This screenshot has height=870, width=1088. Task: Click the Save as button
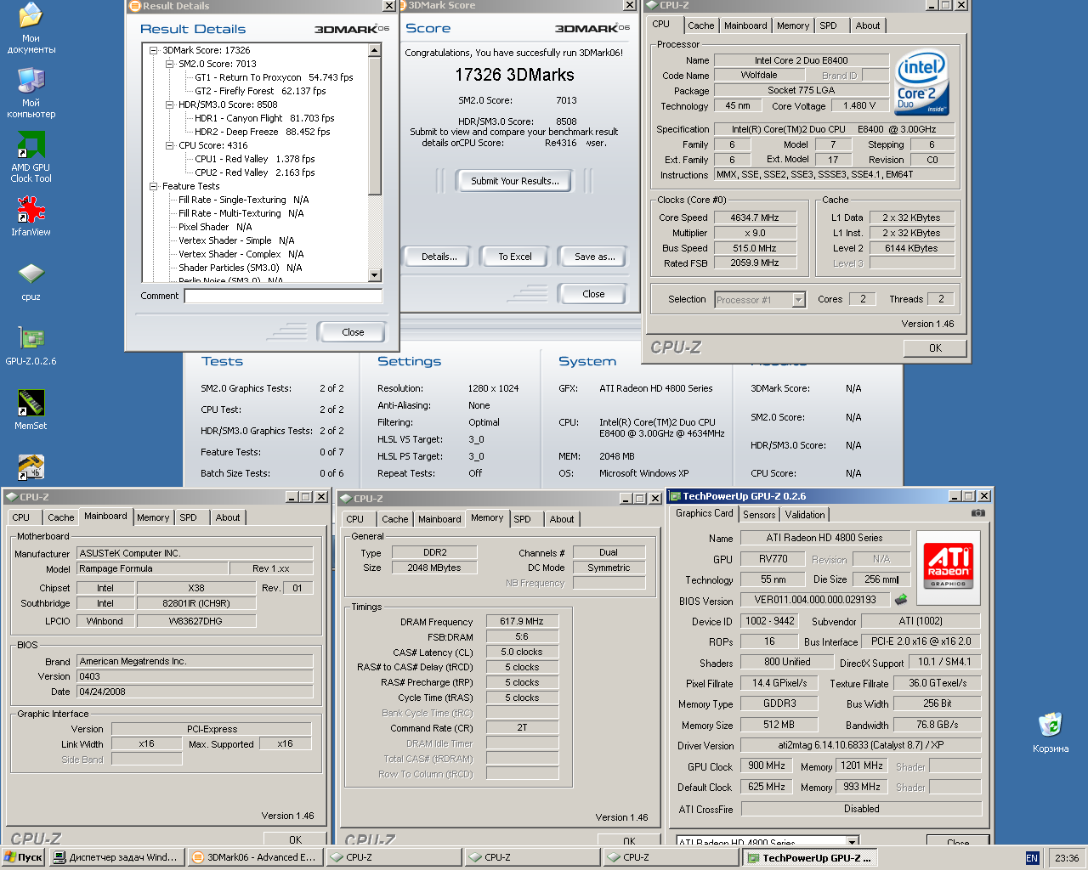595,257
